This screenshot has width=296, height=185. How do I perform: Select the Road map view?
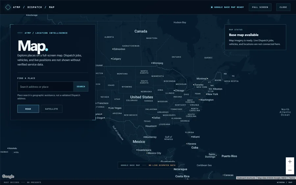coord(28,109)
